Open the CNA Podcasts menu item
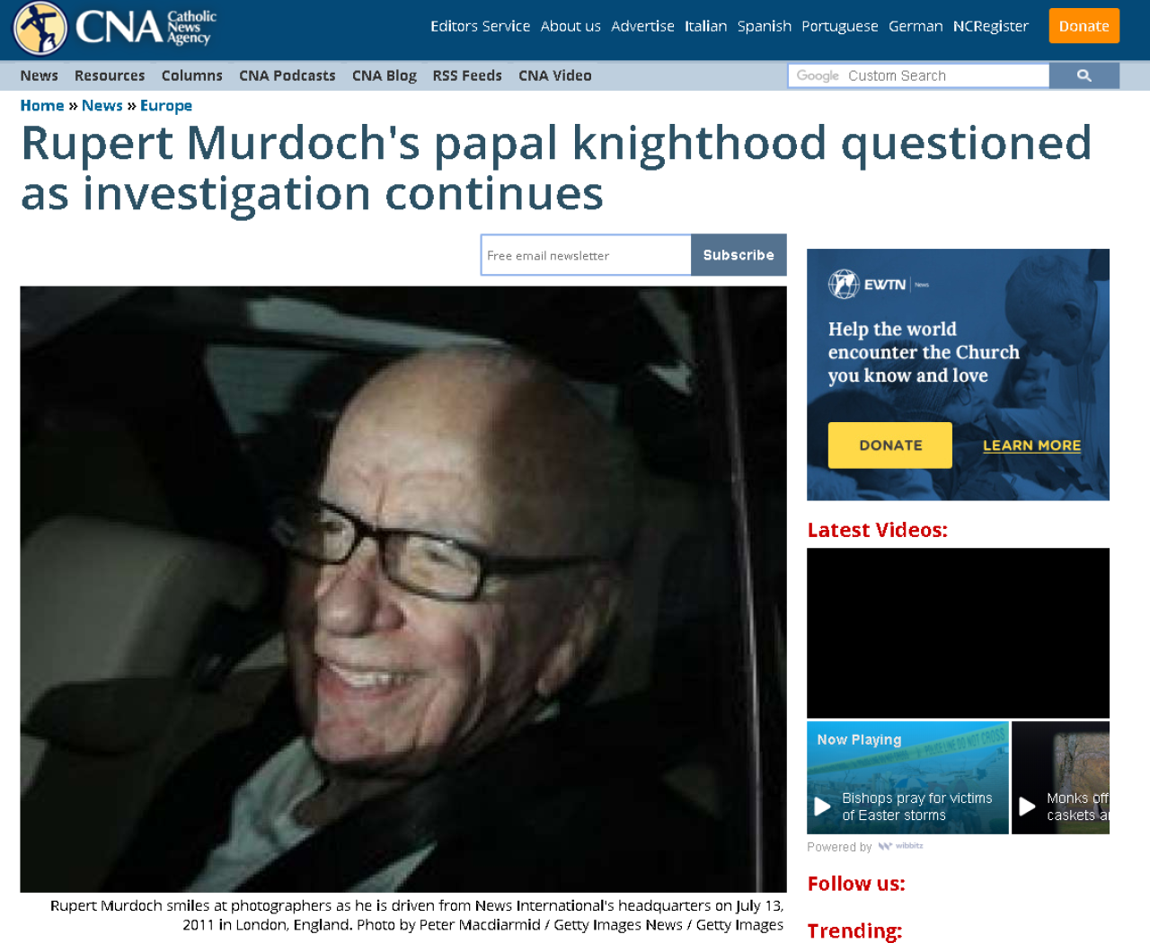1150x943 pixels. click(x=287, y=75)
